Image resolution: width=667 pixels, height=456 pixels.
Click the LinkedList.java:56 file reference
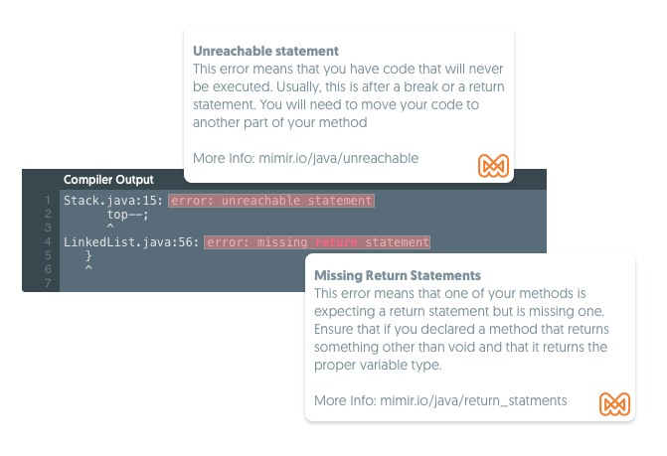pyautogui.click(x=131, y=242)
